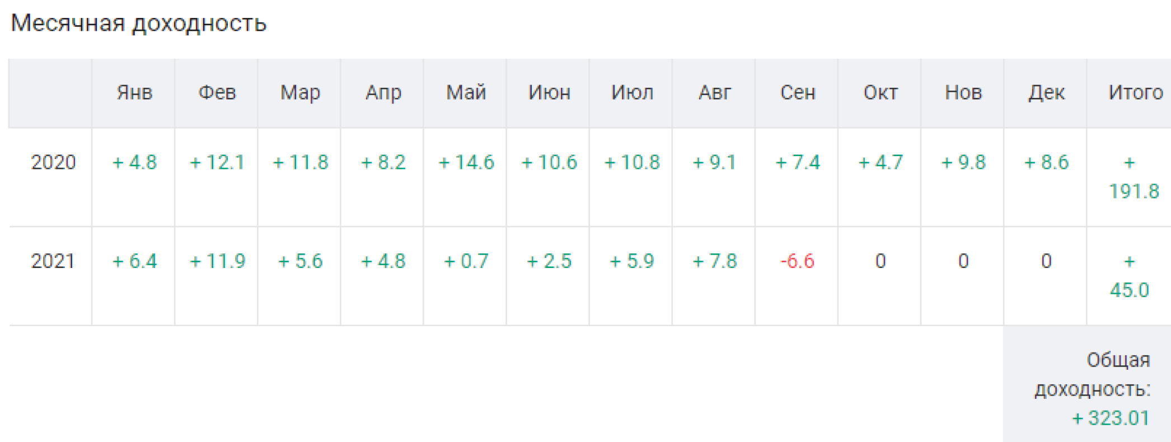Click the Янв column header
1171x442 pixels.
tap(134, 92)
